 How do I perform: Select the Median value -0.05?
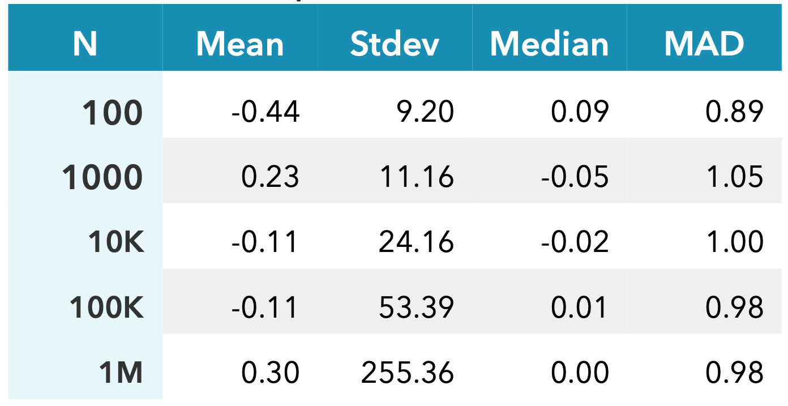575,178
